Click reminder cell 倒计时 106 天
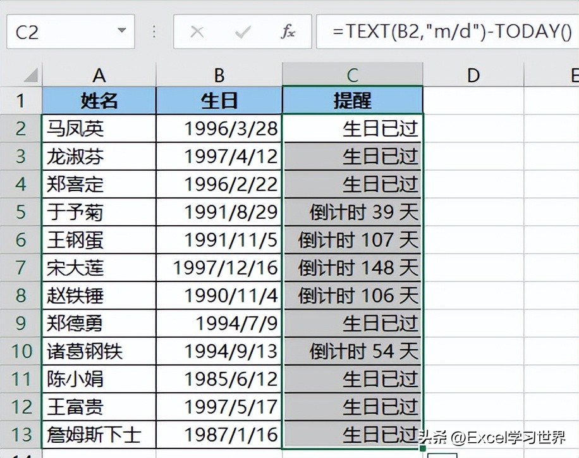 353,295
